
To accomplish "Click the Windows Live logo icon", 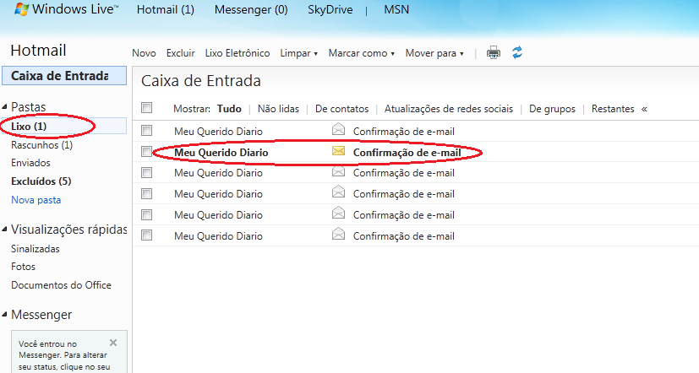I will click(21, 9).
